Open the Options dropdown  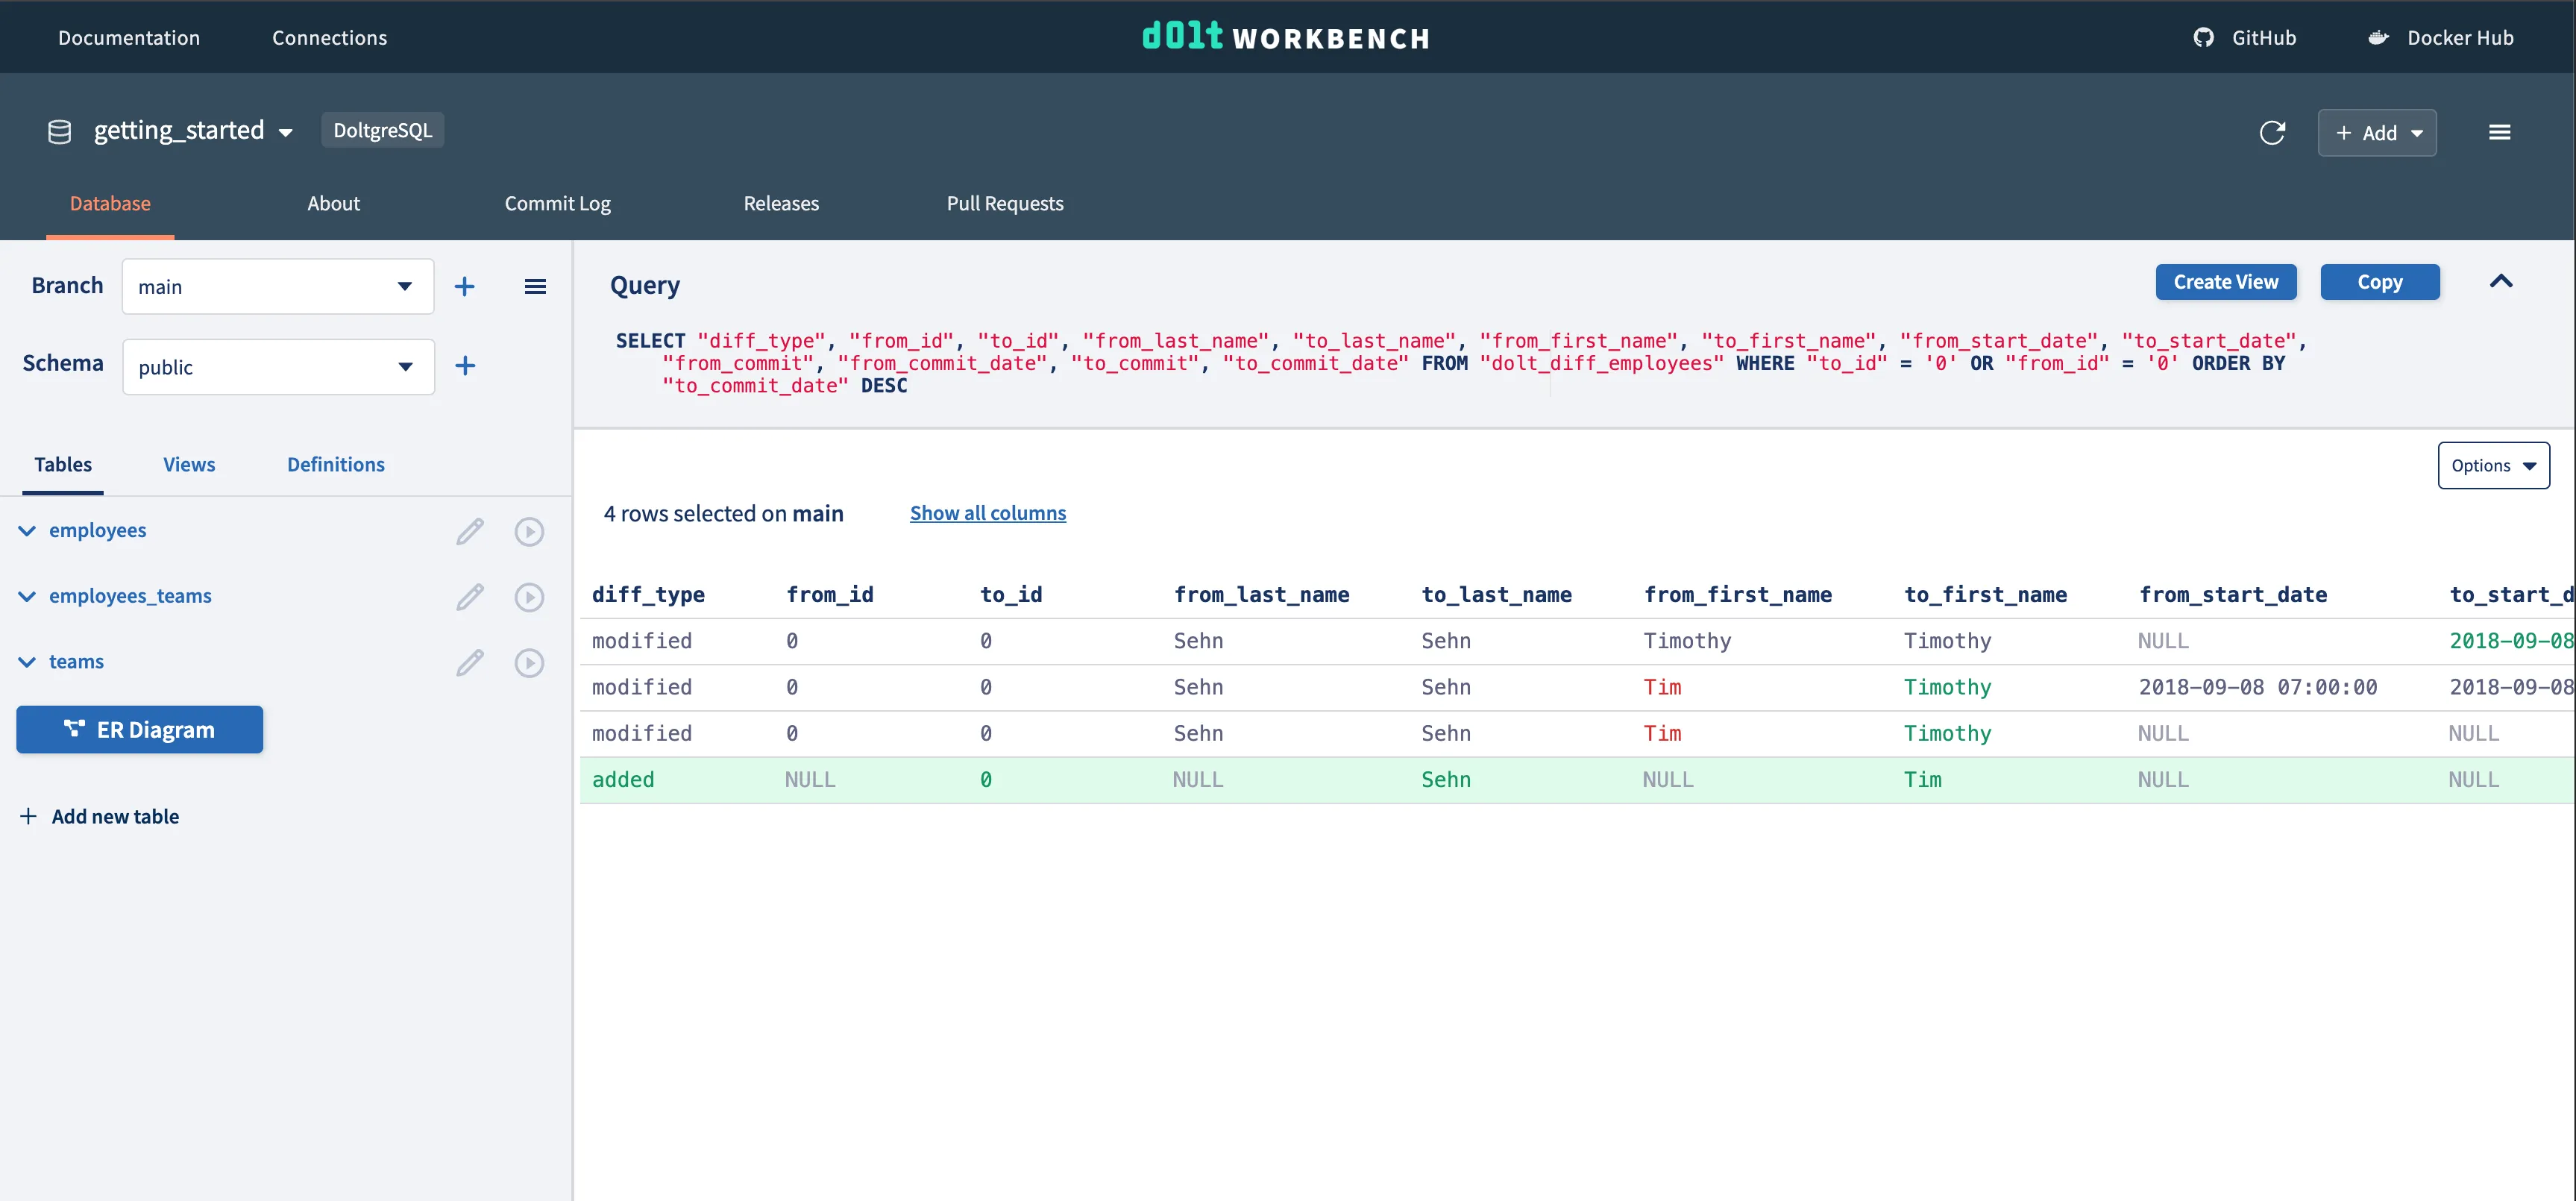point(2493,466)
